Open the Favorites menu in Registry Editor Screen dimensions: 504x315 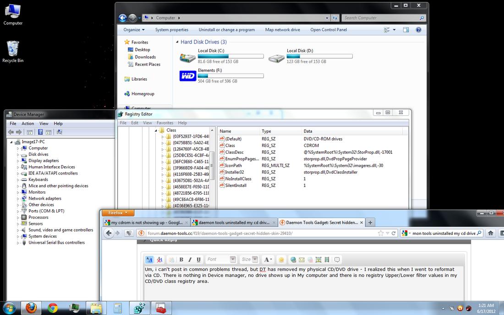(x=165, y=123)
